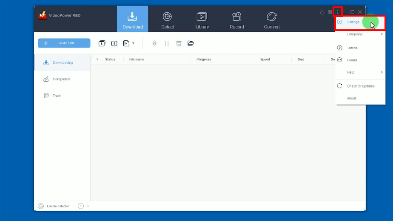Image resolution: width=393 pixels, height=221 pixels.
Task: Click the Speed column header
Action: (265, 59)
